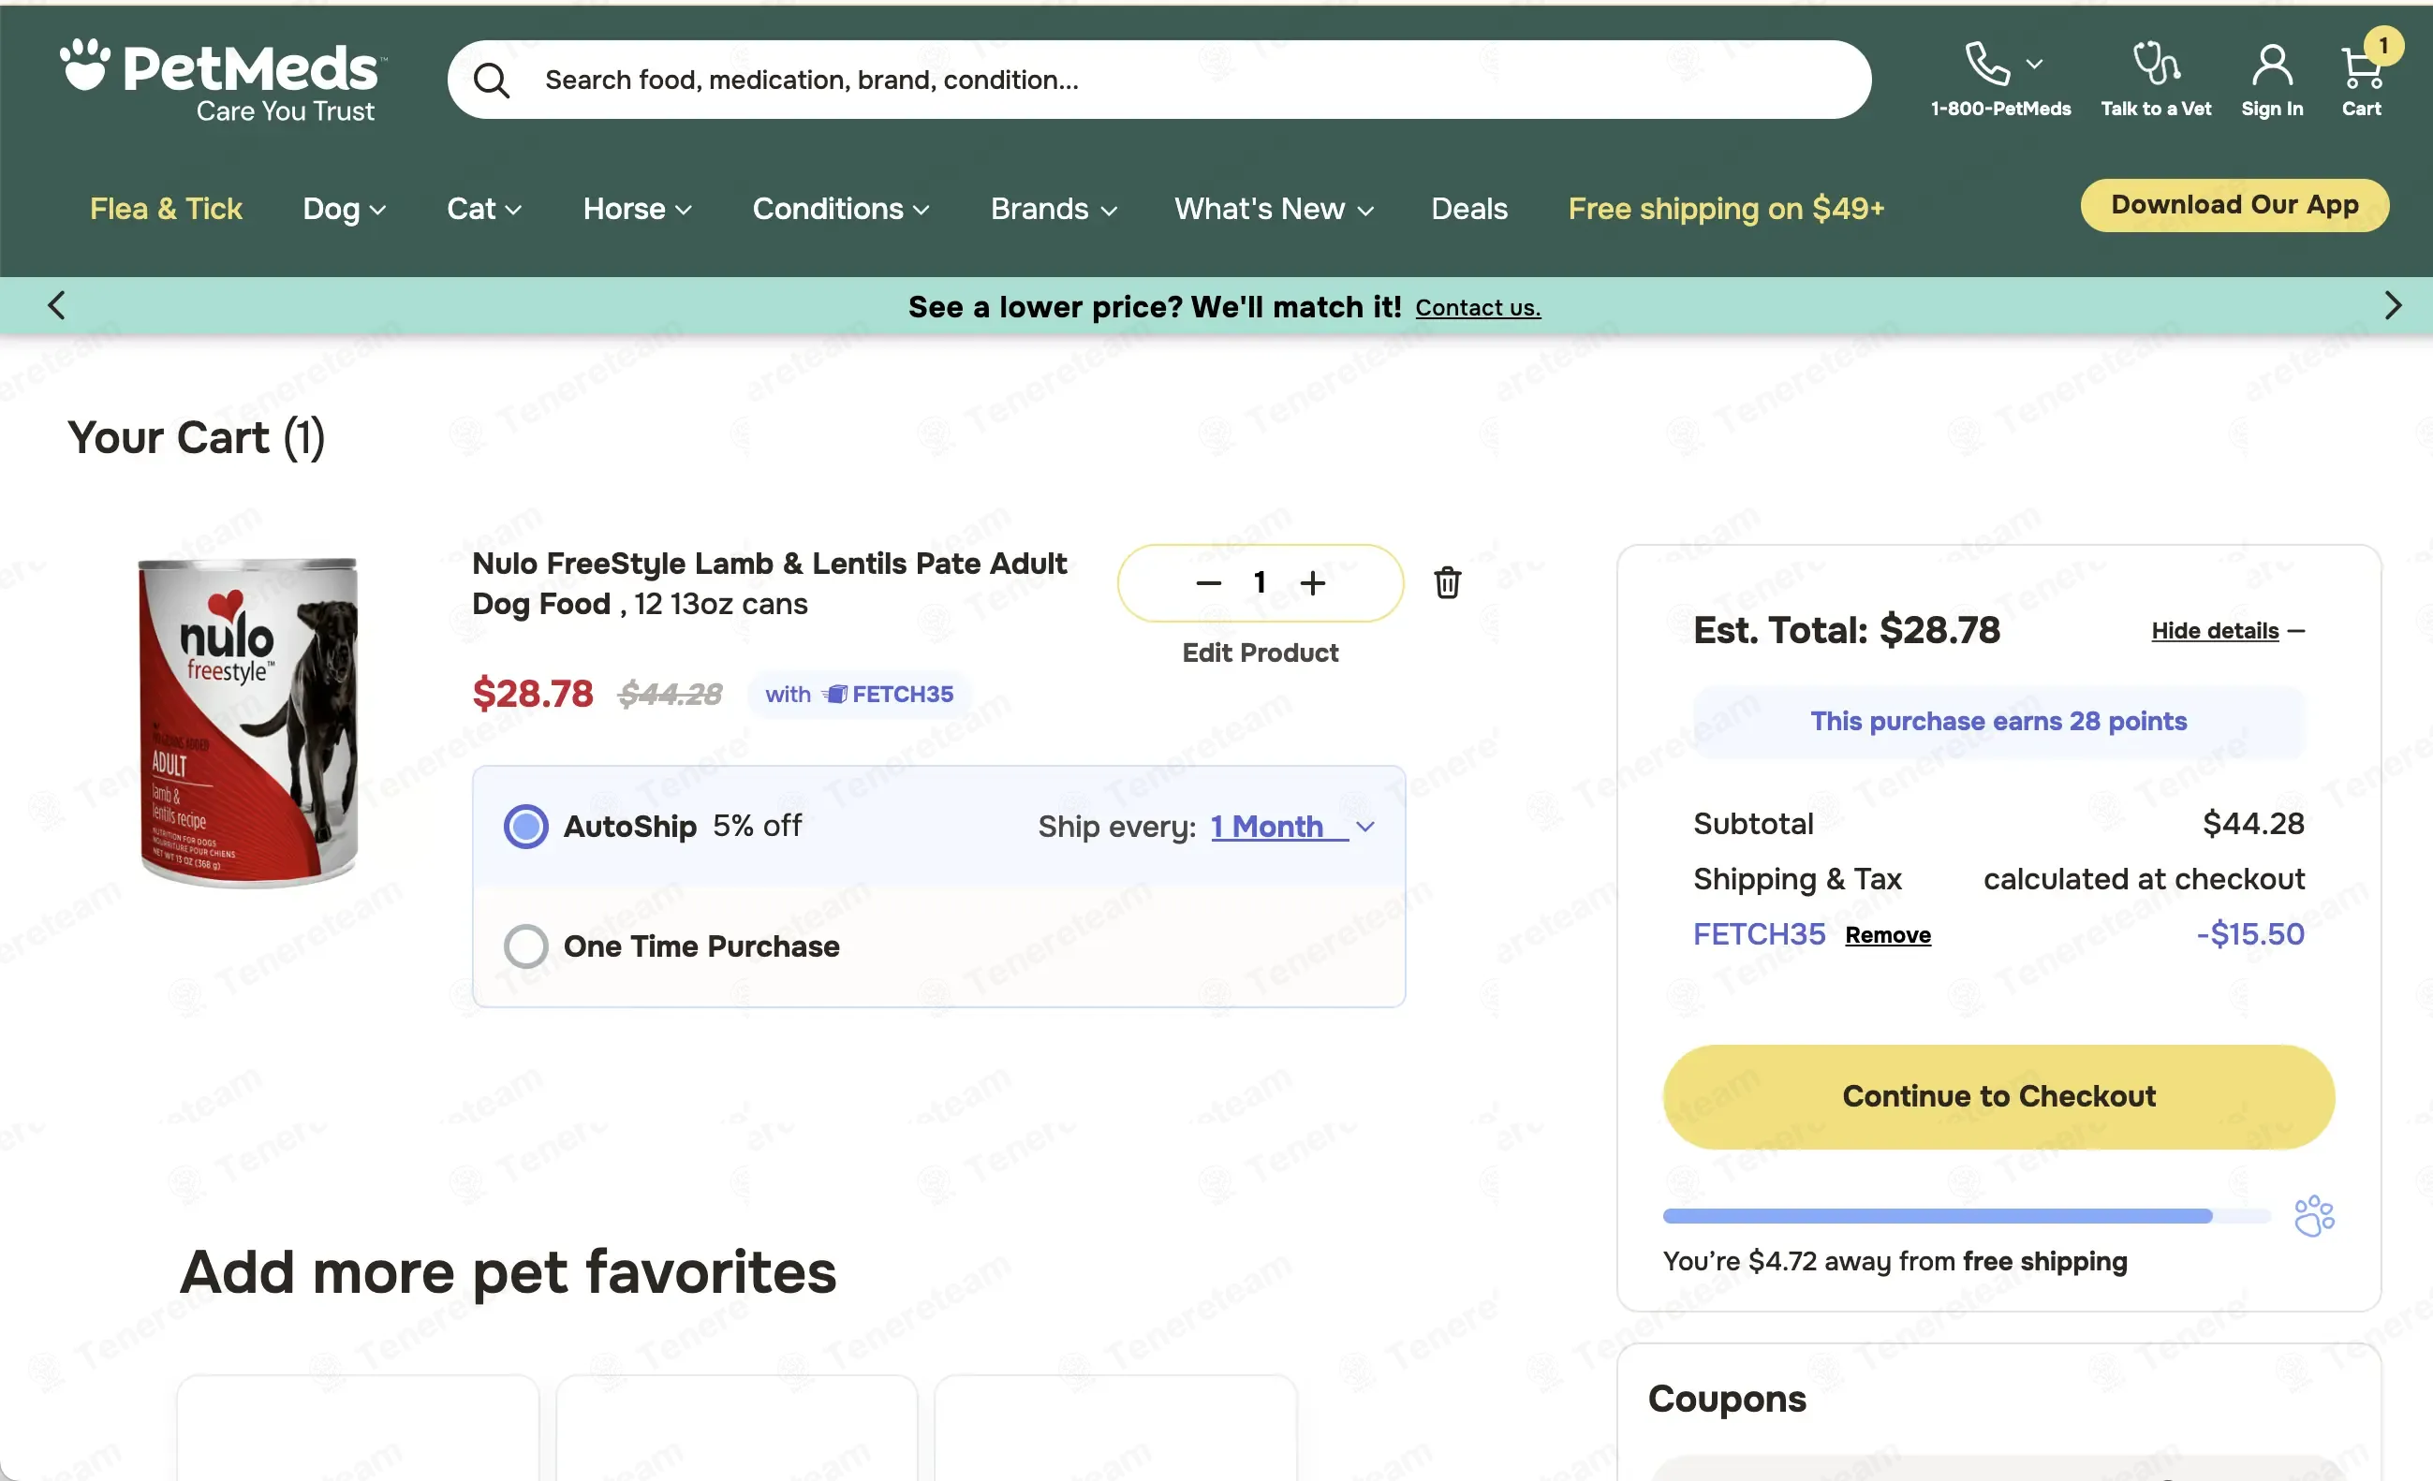Show next promo banner with right arrow
Screen dimensions: 2433x1481
2392,305
